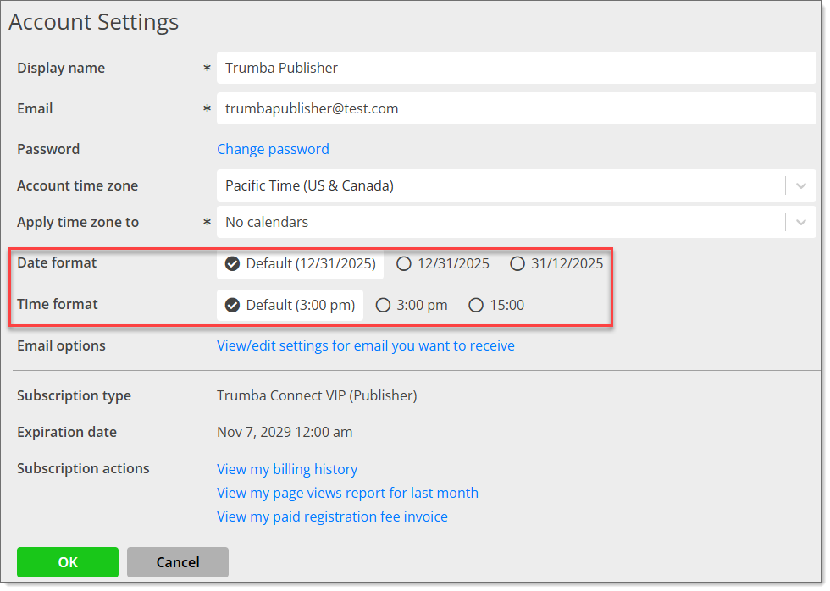Click the Change password link
The height and width of the screenshot is (591, 830).
[x=273, y=149]
